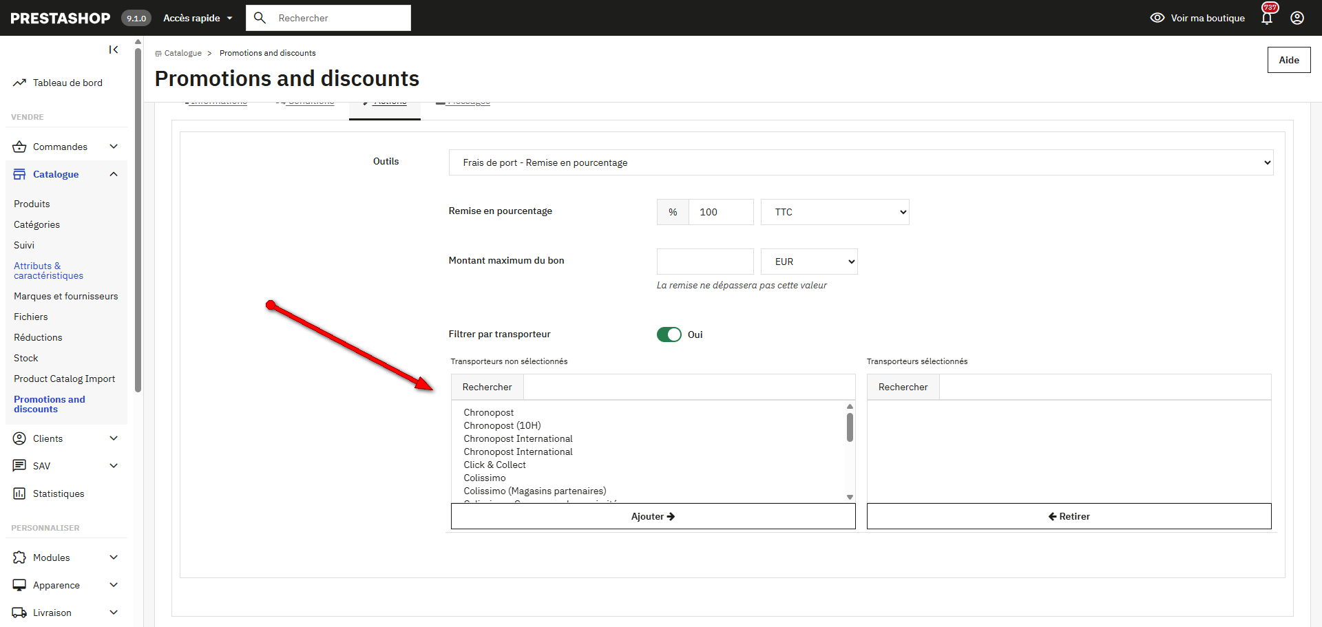Click the Remise en pourcentage value field
Image resolution: width=1322 pixels, height=627 pixels.
(721, 212)
